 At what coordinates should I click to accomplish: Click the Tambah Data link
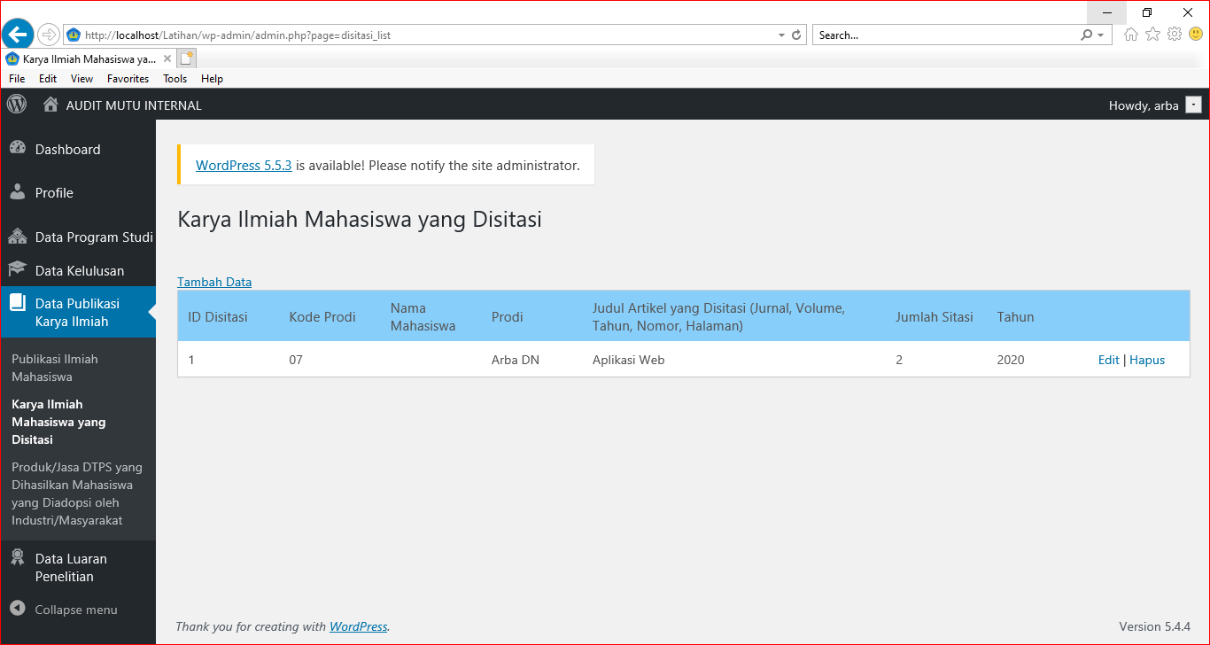(214, 282)
